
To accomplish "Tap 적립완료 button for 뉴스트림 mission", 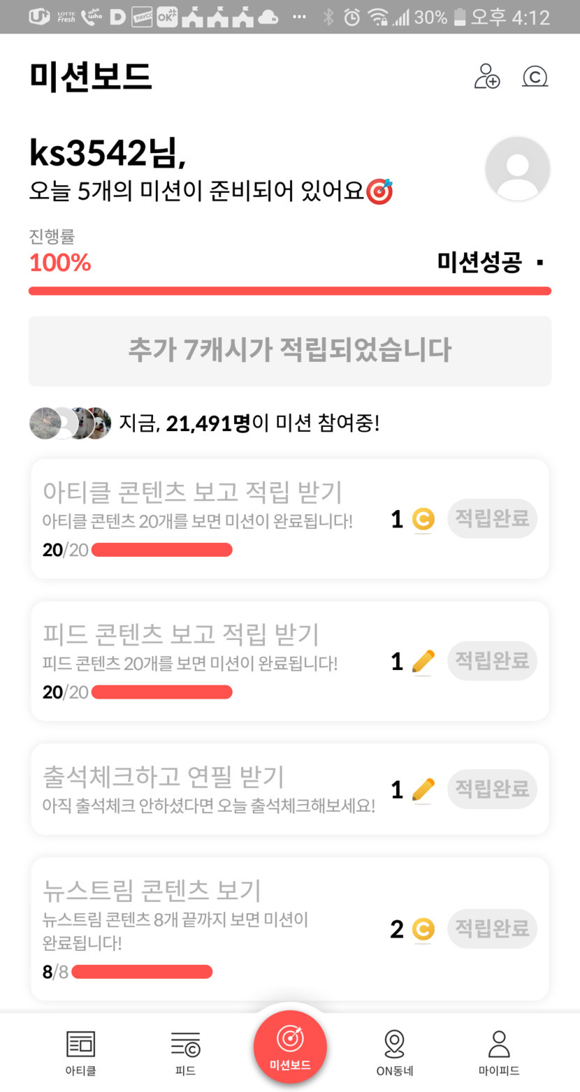I will click(x=492, y=929).
